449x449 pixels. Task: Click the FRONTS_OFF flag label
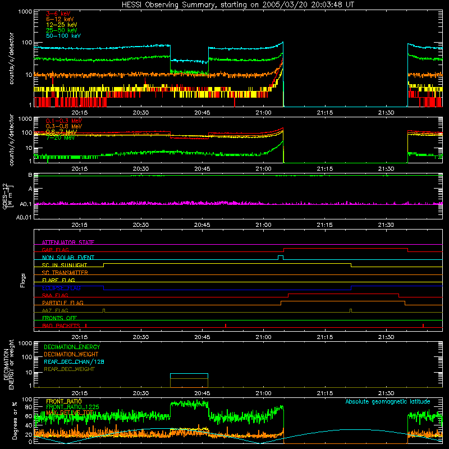point(59,318)
